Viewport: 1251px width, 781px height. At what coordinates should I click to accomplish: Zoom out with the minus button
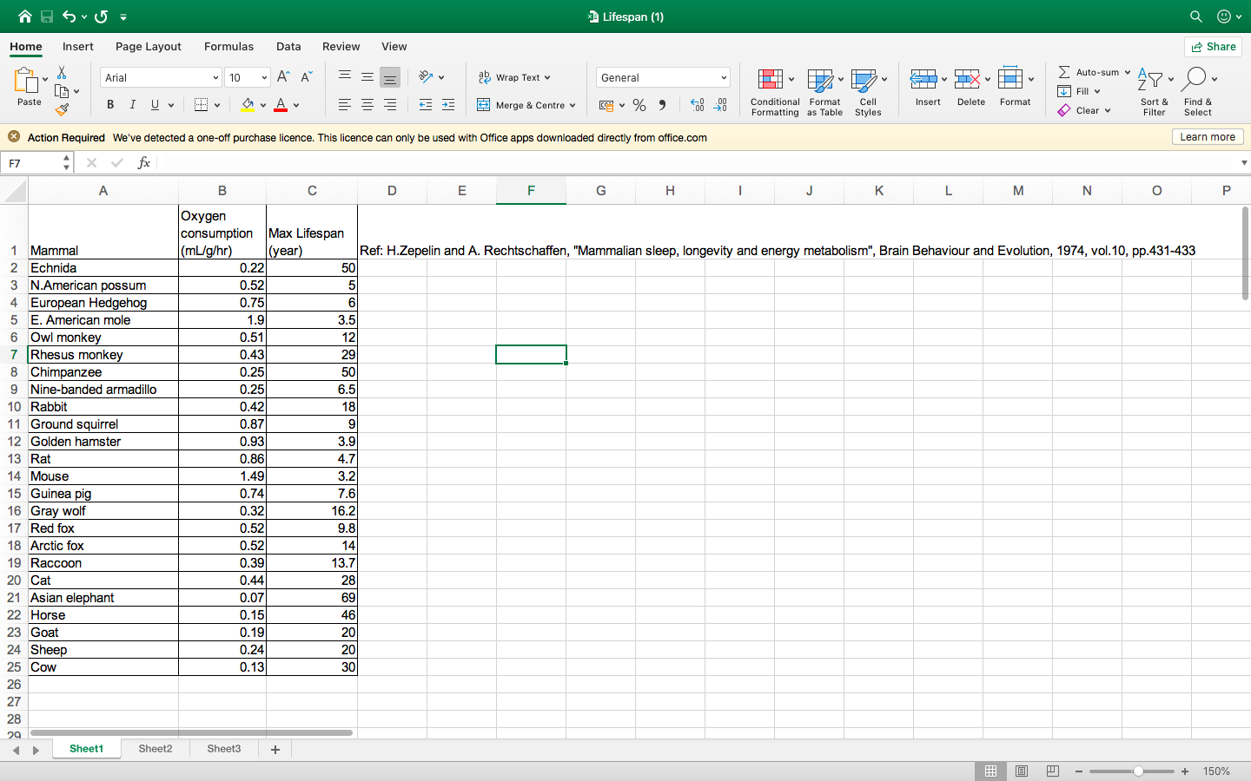pyautogui.click(x=1079, y=771)
